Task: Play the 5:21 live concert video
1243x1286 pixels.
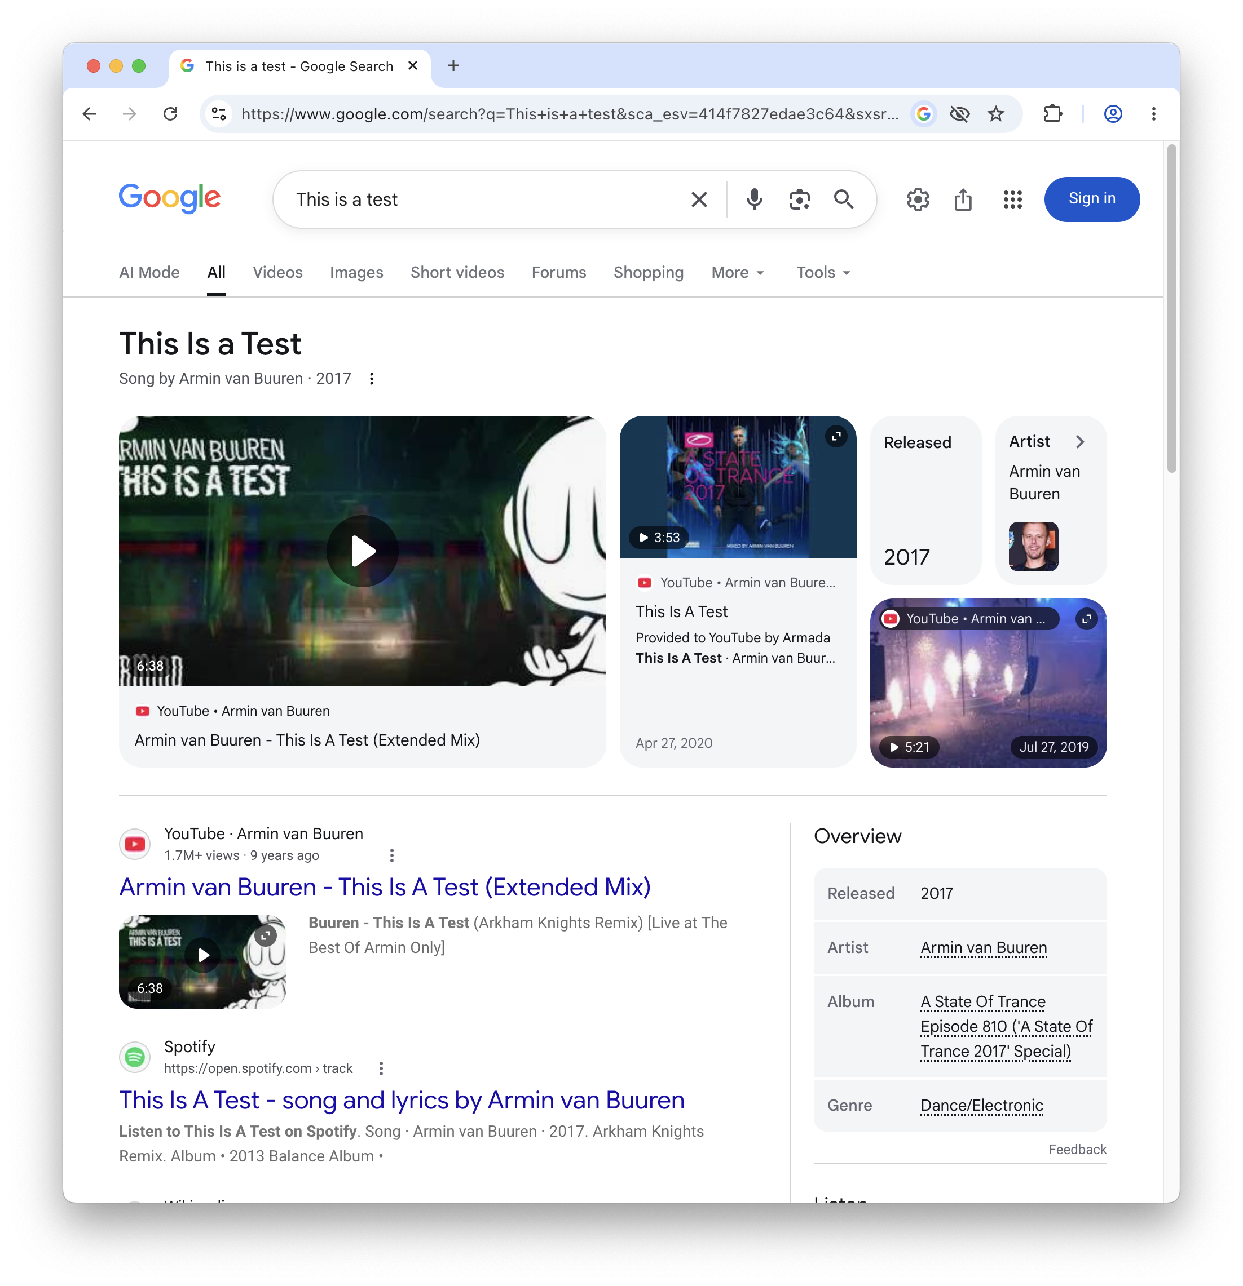Action: click(910, 747)
